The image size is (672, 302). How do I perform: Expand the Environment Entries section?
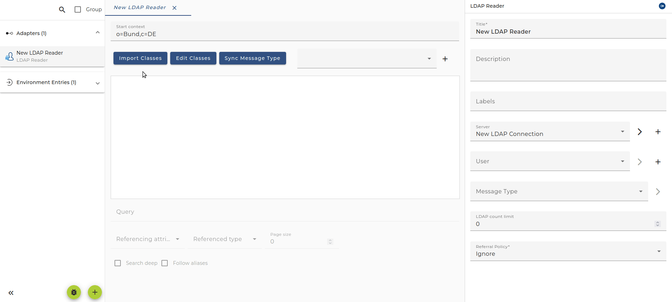[x=98, y=83]
